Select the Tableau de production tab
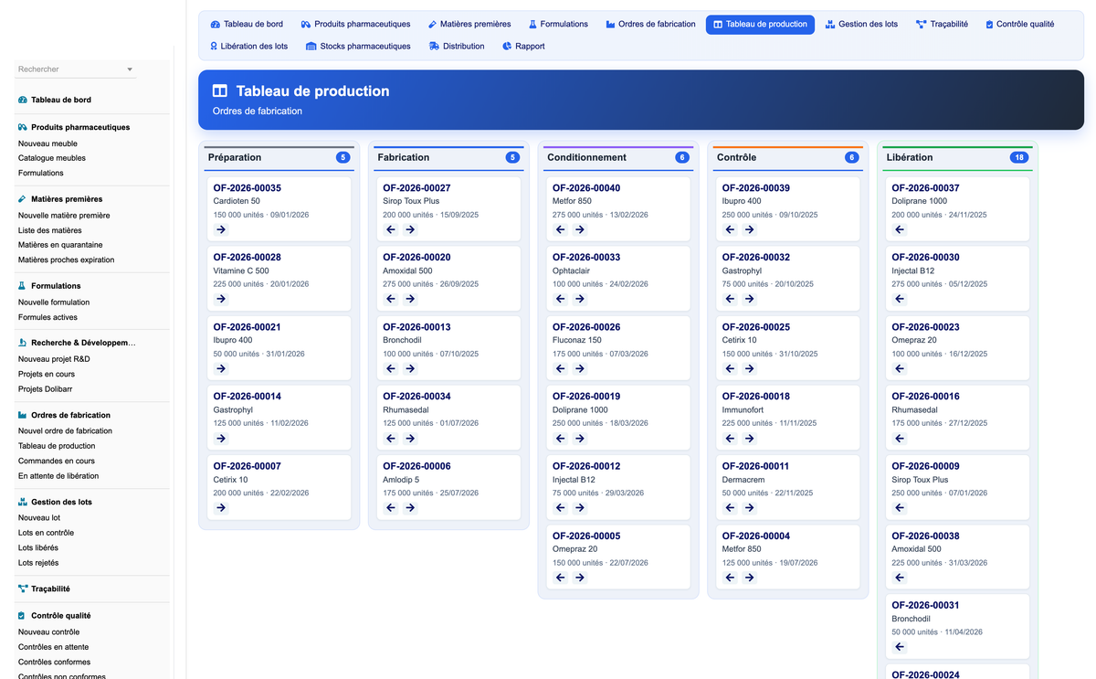The width and height of the screenshot is (1096, 679). [x=760, y=25]
